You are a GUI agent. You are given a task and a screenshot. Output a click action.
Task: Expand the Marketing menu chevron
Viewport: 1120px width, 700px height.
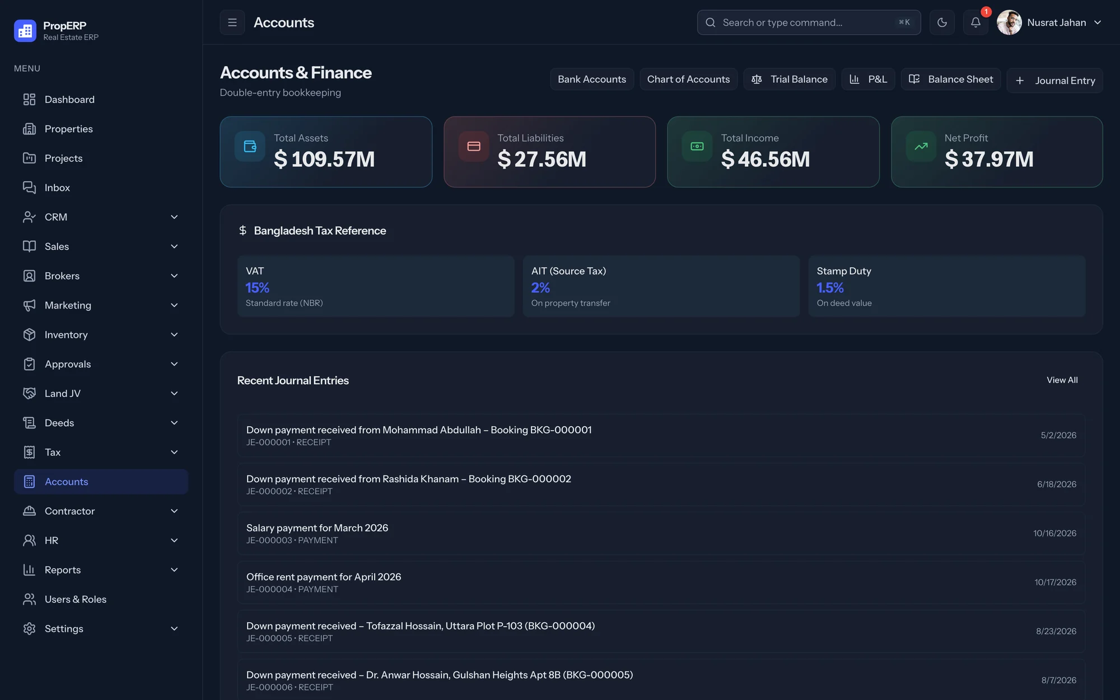174,305
